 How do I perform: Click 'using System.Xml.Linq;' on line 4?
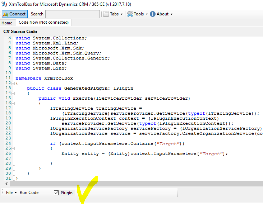click(47, 43)
